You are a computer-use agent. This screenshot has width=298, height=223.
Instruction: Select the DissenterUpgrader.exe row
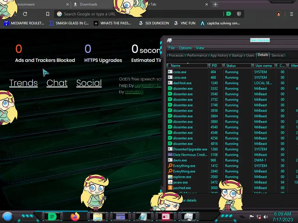point(232,149)
